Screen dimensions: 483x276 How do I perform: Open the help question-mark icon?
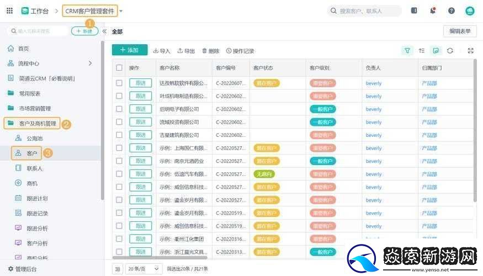click(x=452, y=11)
